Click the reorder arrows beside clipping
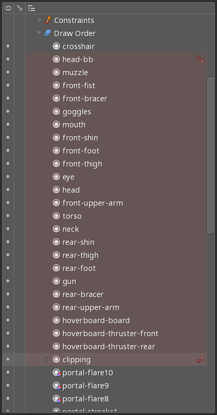Viewport: 217px width, 415px height. pyautogui.click(x=46, y=360)
